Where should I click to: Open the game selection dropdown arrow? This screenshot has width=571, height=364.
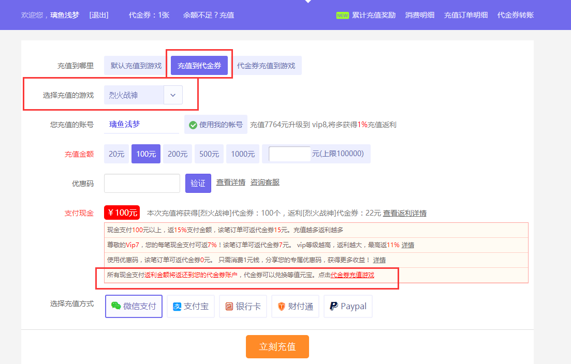click(x=173, y=95)
